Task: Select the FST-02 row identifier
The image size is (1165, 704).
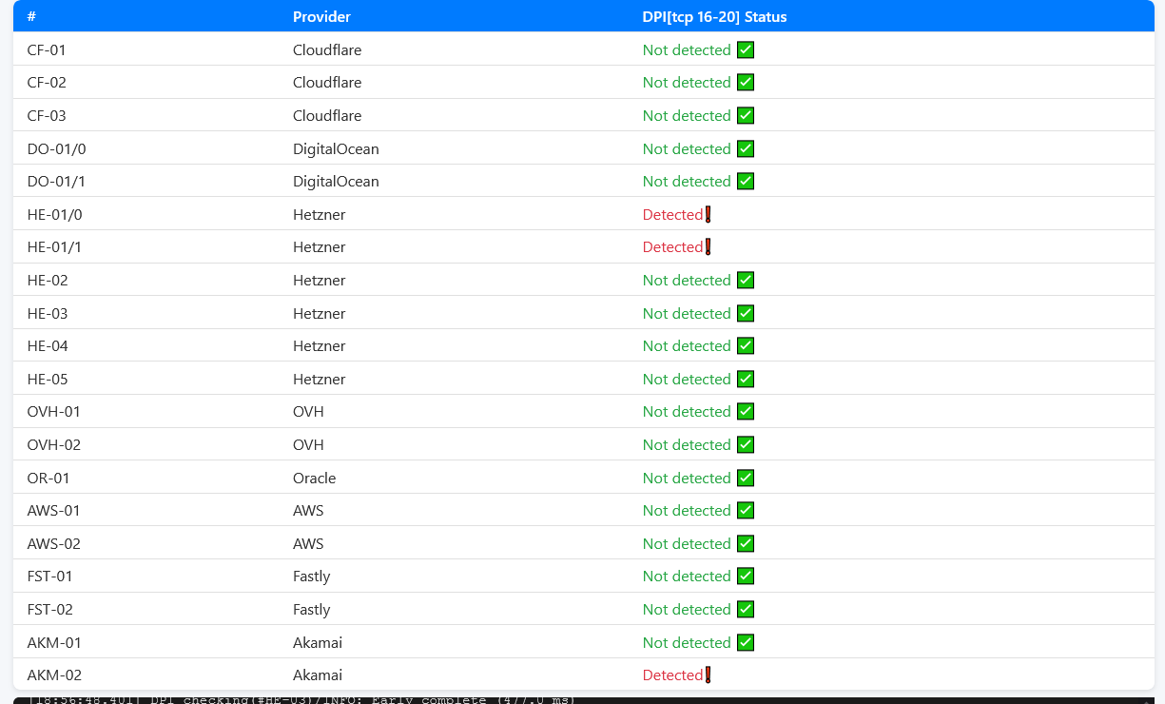Action: pyautogui.click(x=49, y=610)
